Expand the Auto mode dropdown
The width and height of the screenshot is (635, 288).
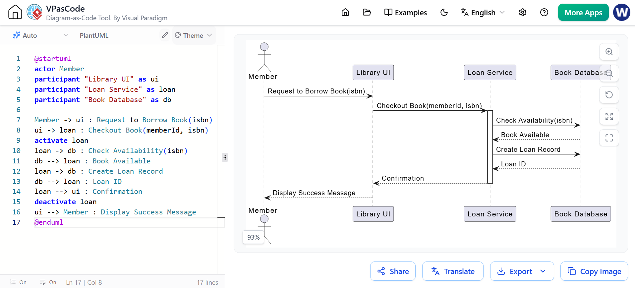tap(40, 35)
